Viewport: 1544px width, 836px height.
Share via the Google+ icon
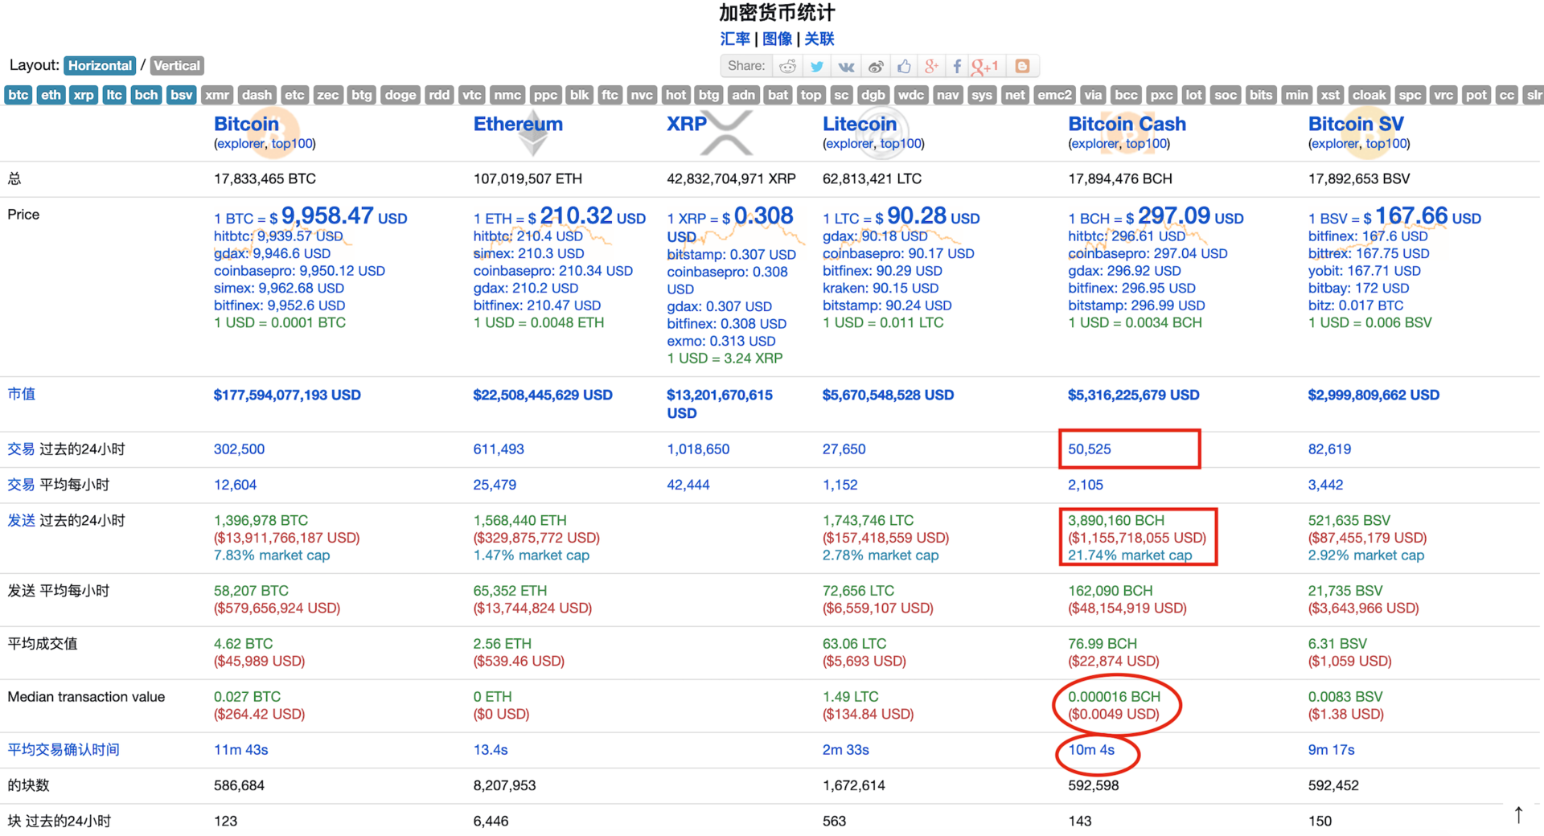click(930, 67)
